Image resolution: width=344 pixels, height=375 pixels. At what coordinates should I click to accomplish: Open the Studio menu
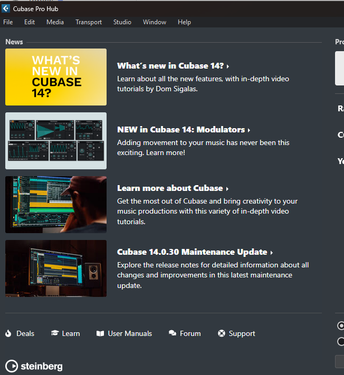pos(122,22)
